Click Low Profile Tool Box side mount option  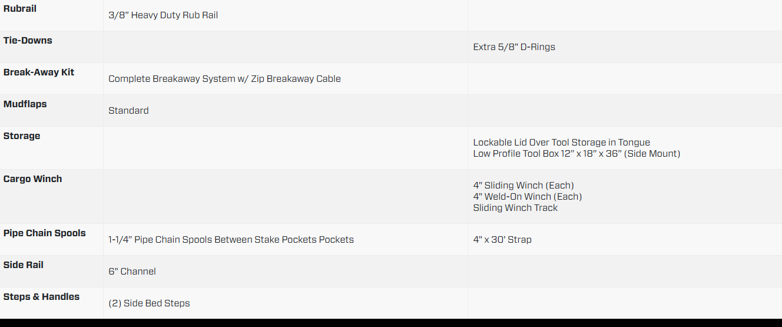pyautogui.click(x=576, y=154)
